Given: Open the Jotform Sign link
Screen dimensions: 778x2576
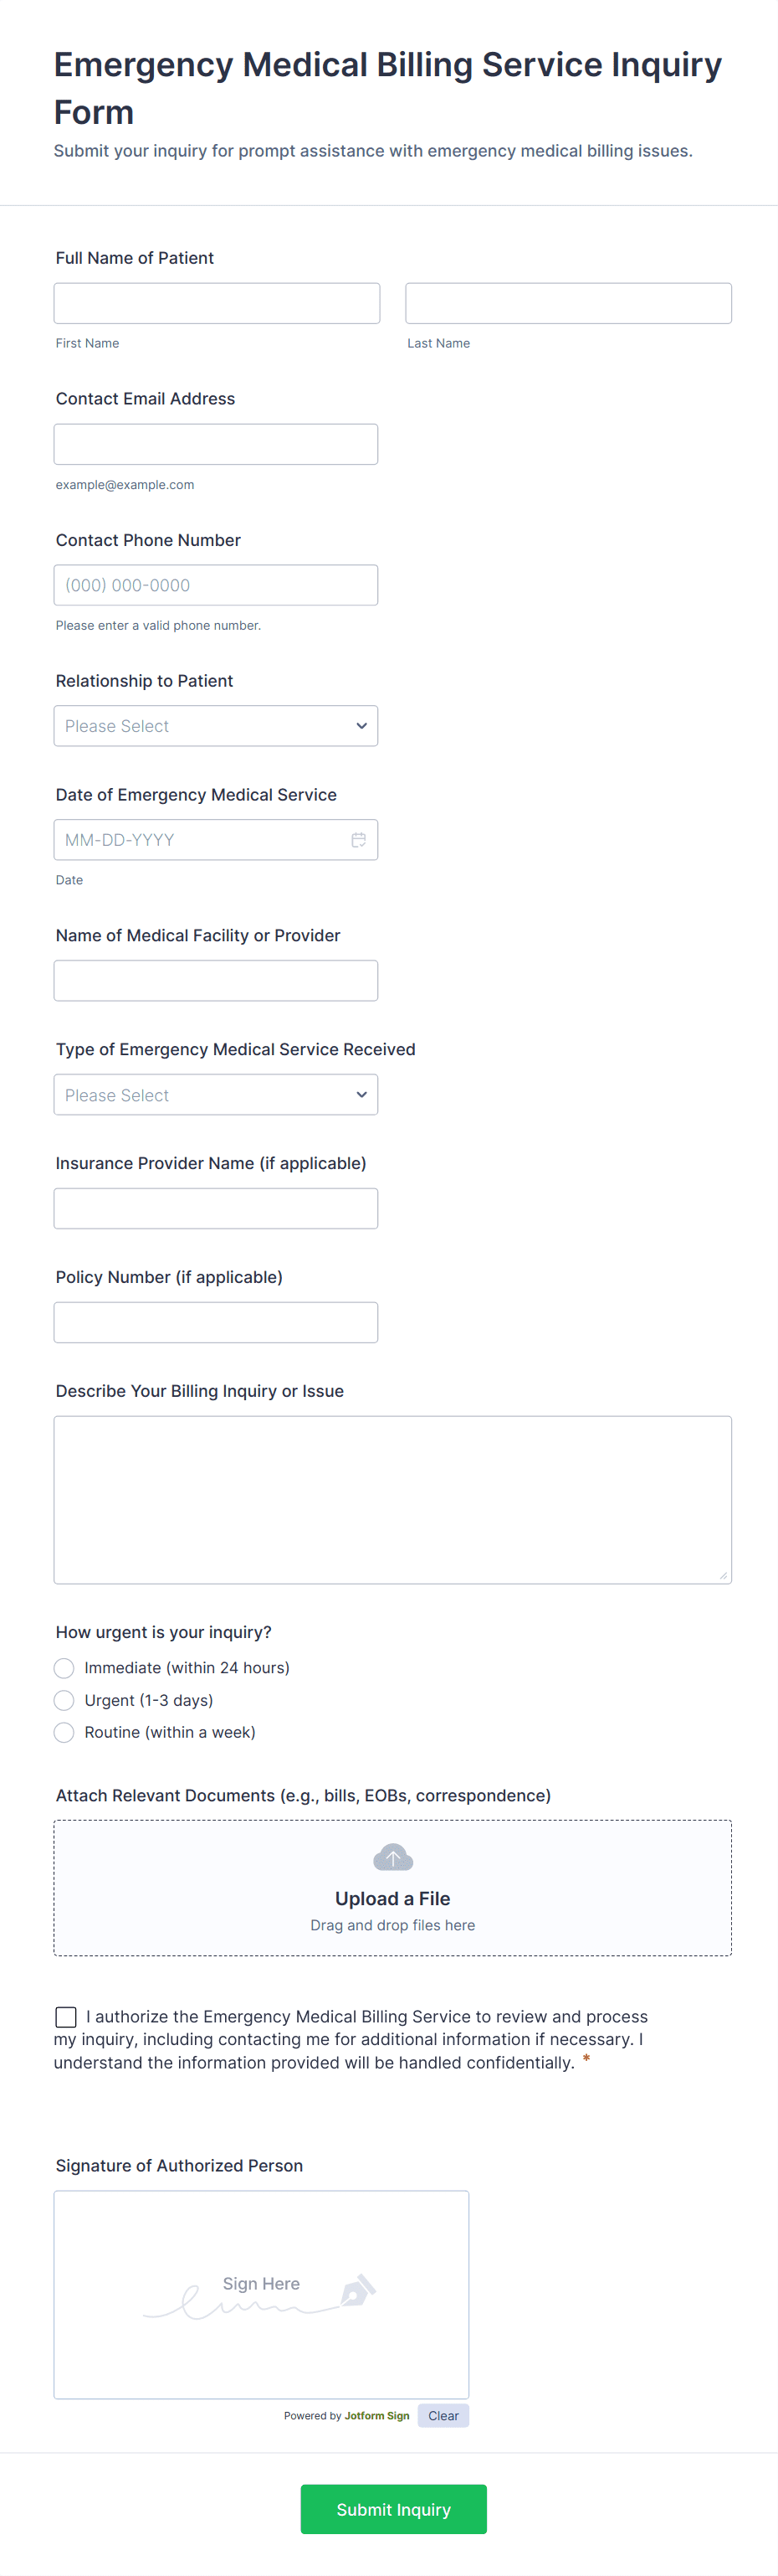Looking at the screenshot, I should (x=376, y=2416).
